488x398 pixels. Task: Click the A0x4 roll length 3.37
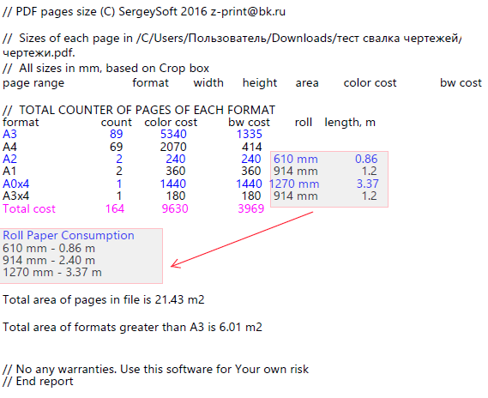tap(367, 184)
